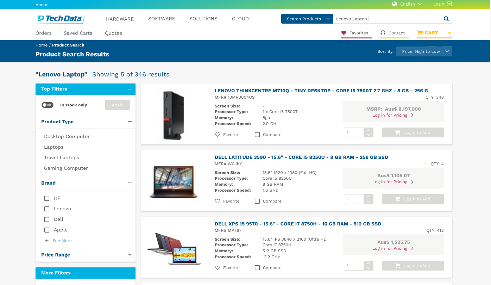
Task: Favorite the Dell XPS 15 9570 heart icon
Action: pos(218,268)
